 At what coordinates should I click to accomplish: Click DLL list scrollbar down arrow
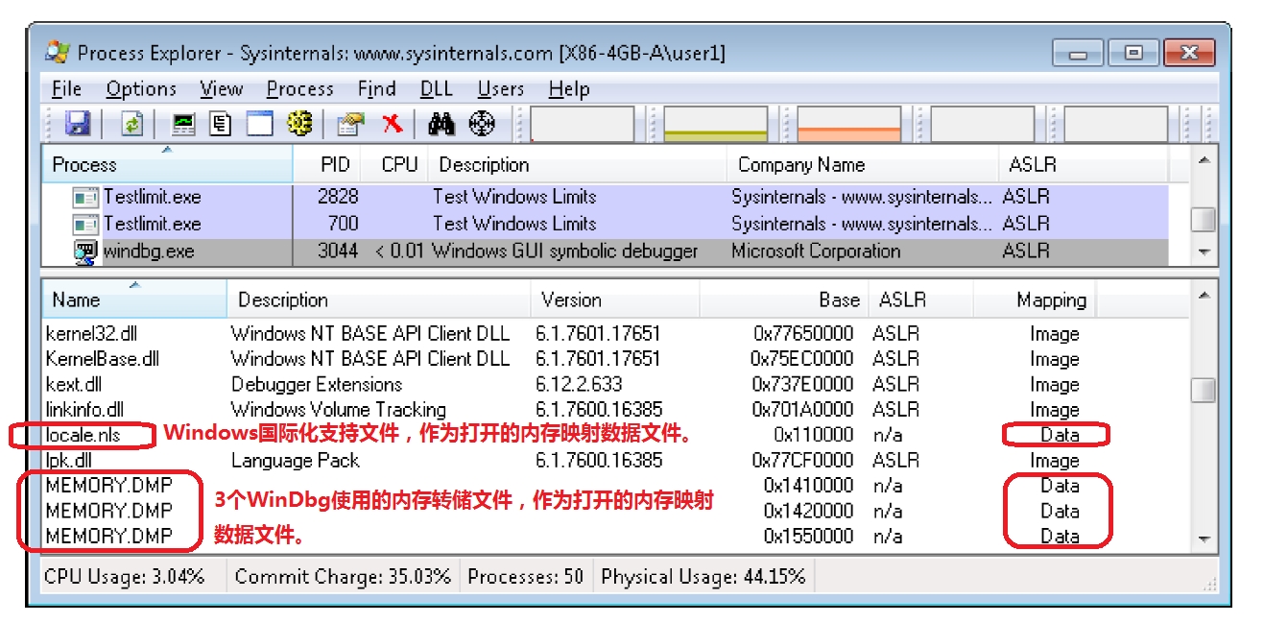pyautogui.click(x=1204, y=539)
